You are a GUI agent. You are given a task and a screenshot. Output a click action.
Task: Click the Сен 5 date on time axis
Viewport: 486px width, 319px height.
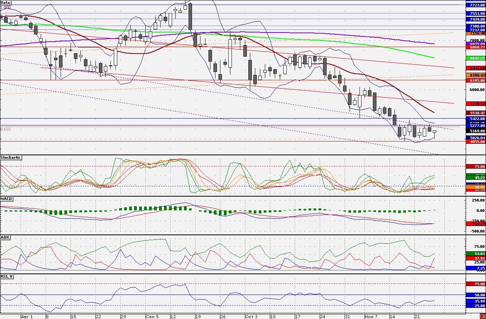(152, 317)
